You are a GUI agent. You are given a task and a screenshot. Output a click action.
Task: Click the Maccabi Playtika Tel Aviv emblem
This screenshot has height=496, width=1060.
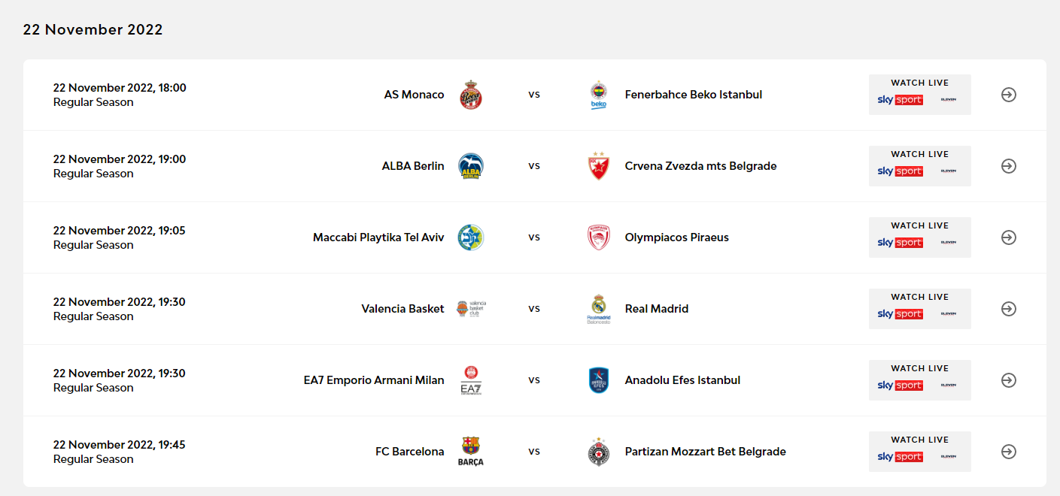[471, 237]
